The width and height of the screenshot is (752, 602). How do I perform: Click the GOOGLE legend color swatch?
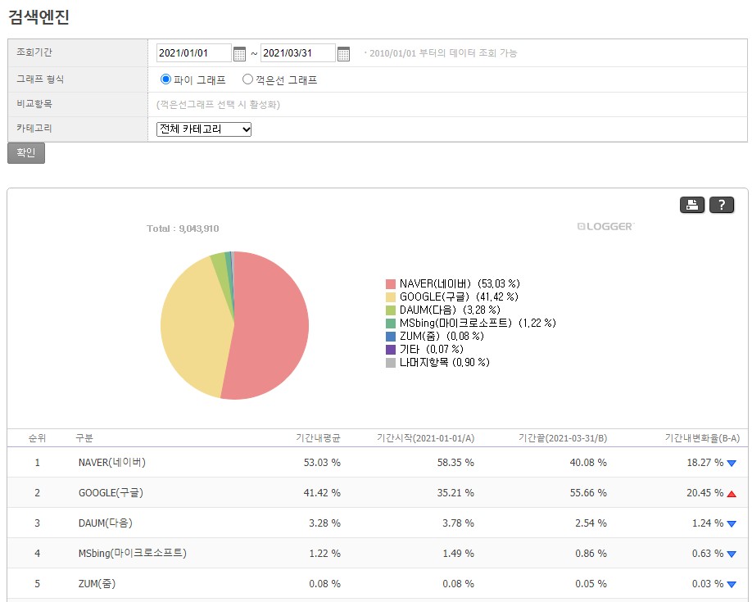pos(391,297)
